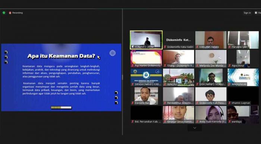Select the KOMINFO JATIM speaker video tile
261x144 pixels.
(146, 40)
